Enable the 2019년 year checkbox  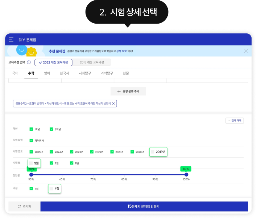tap(153, 152)
